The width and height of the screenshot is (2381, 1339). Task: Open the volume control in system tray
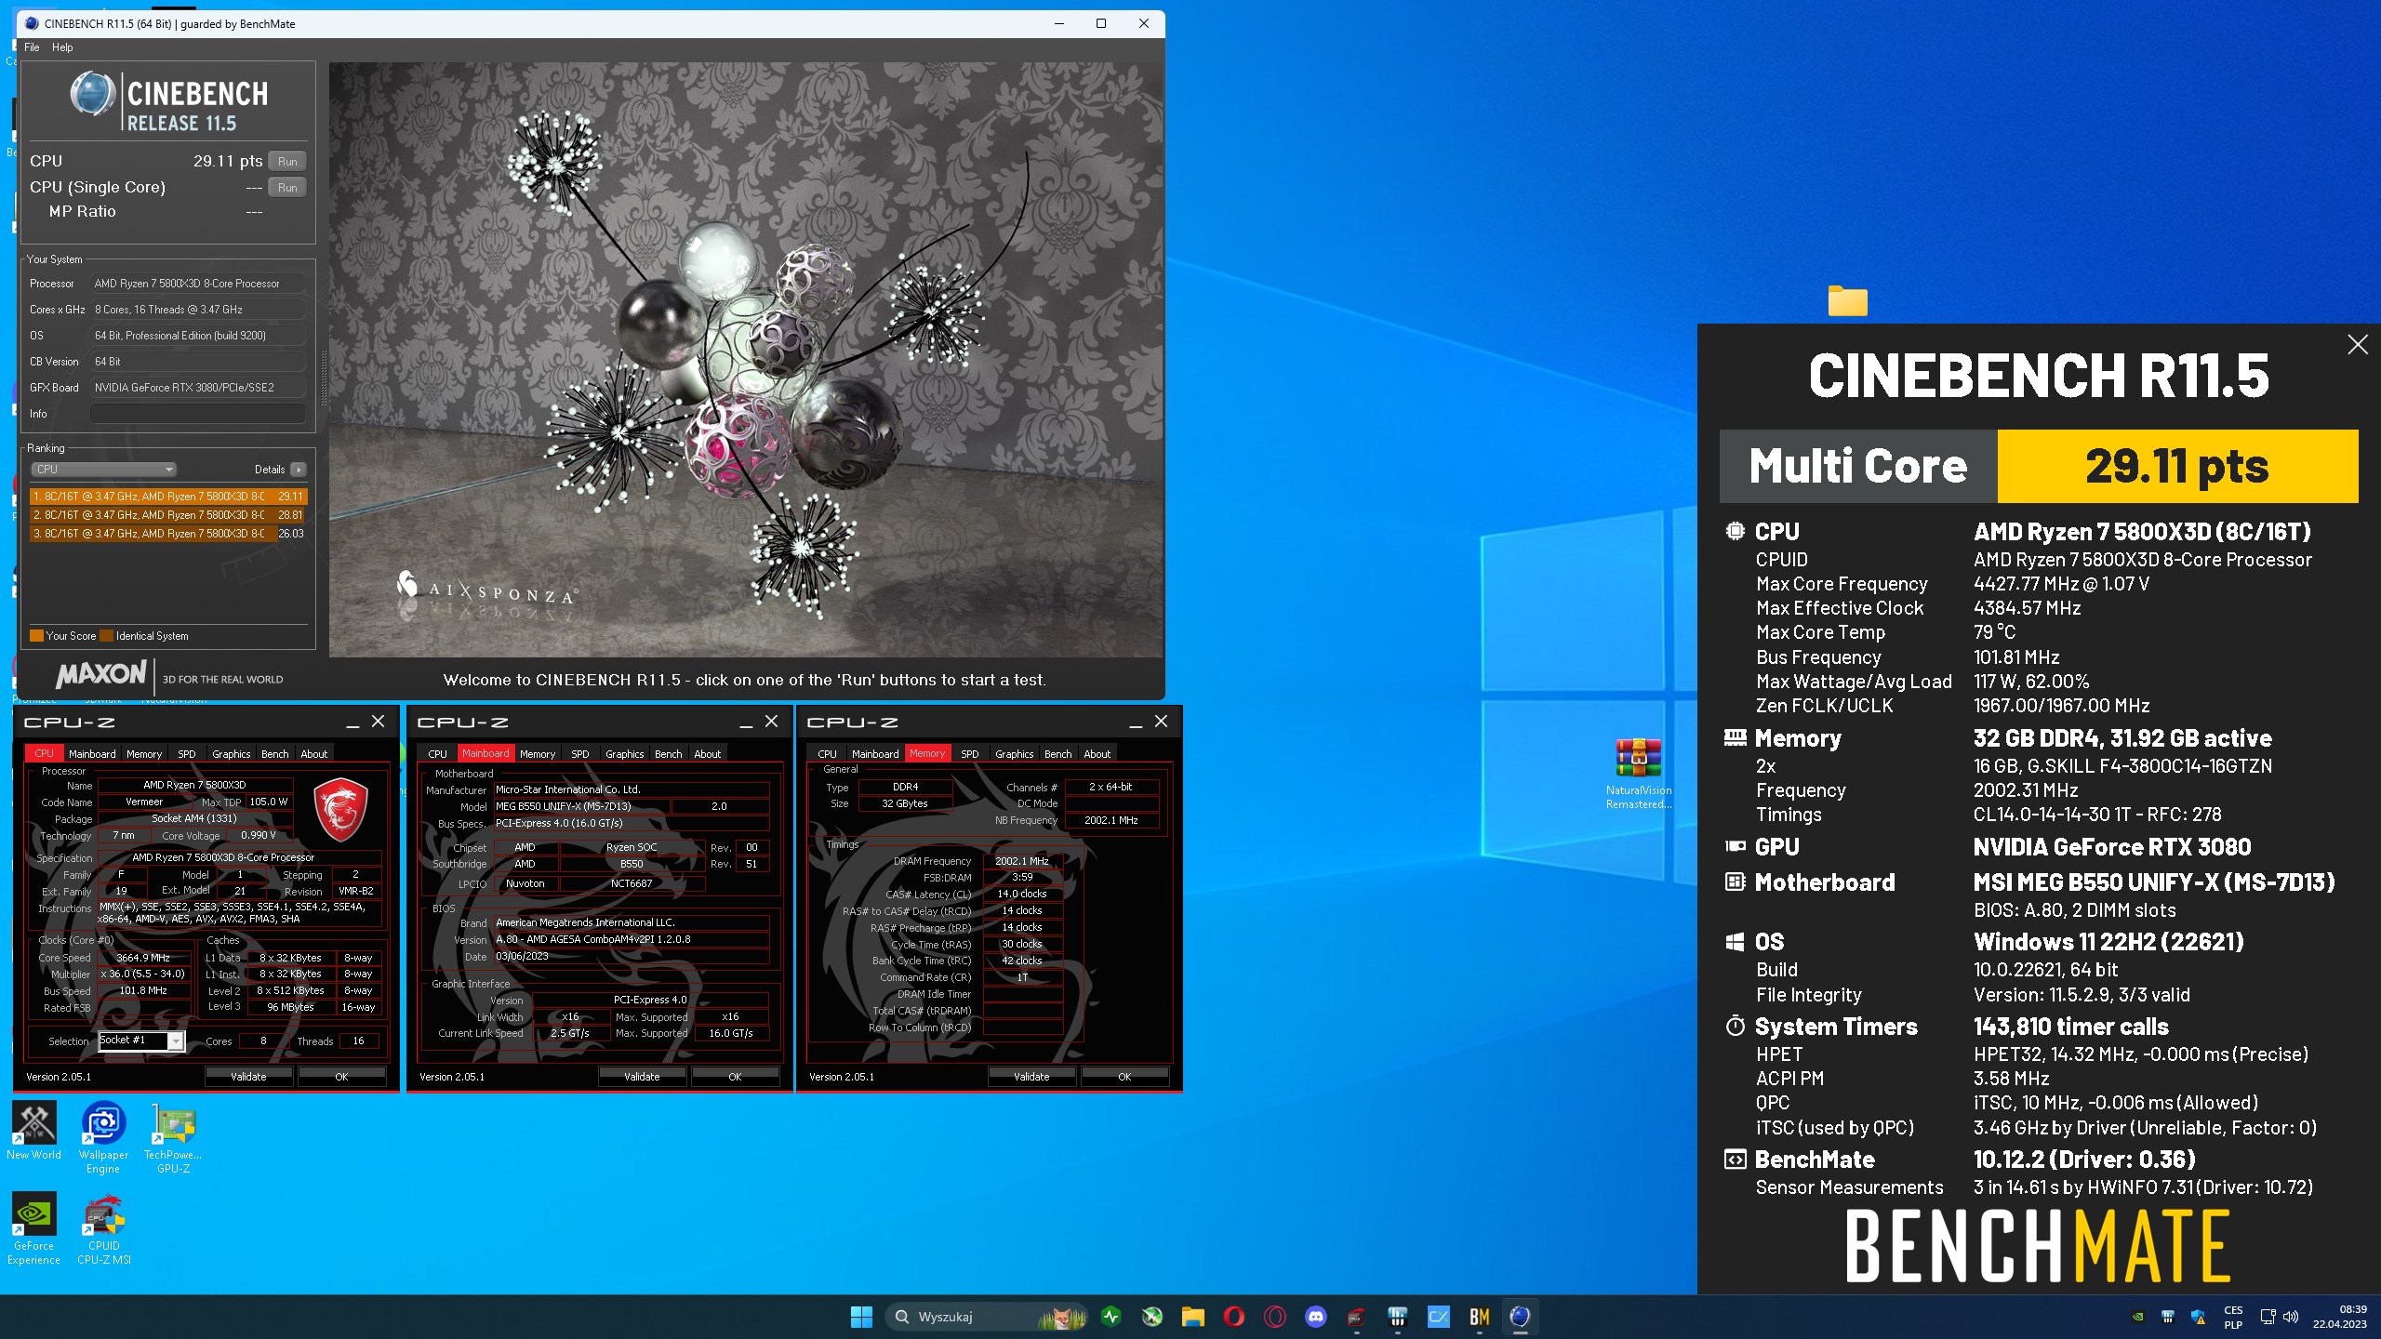coord(2291,1317)
